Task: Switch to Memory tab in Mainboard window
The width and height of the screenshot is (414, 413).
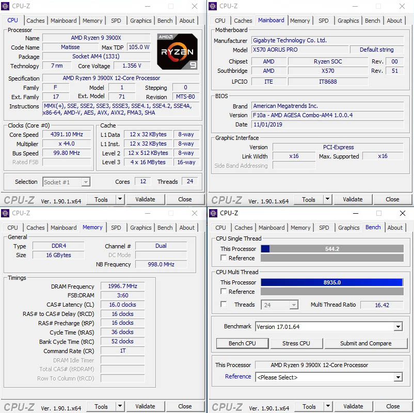Action: (x=300, y=21)
